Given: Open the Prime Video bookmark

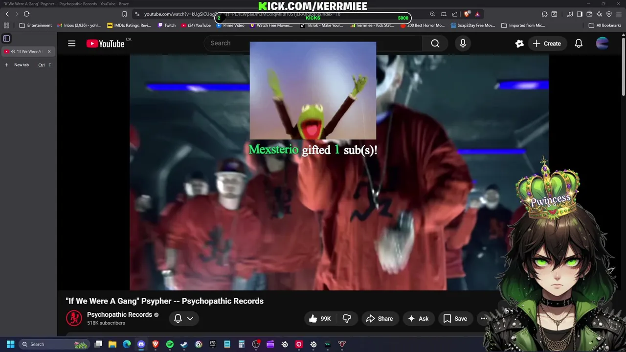Looking at the screenshot, I should click(230, 25).
